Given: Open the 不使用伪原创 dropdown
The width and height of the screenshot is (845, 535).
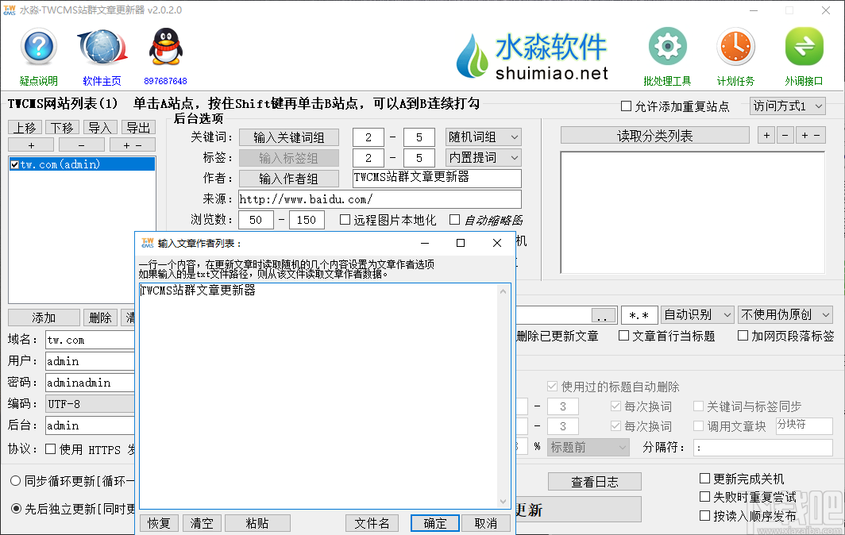Looking at the screenshot, I should tap(785, 314).
